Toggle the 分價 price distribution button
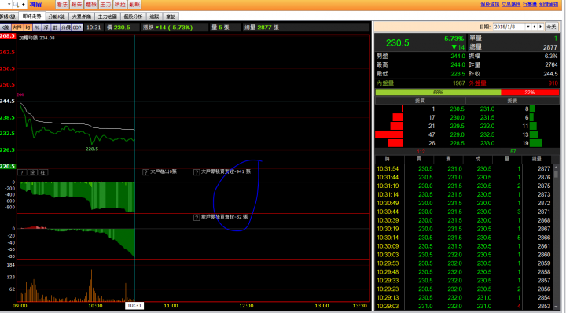Viewport: 566px width, 313px height. (66, 28)
